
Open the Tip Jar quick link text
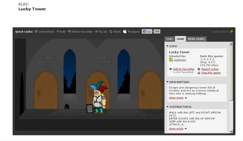103,32
